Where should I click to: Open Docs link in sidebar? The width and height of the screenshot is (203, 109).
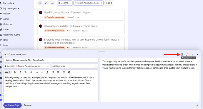coord(6,40)
